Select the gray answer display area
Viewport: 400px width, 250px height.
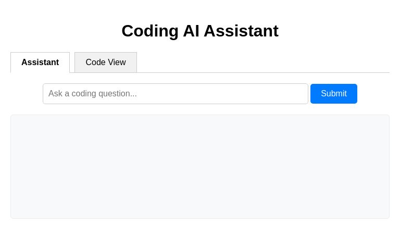(x=200, y=167)
